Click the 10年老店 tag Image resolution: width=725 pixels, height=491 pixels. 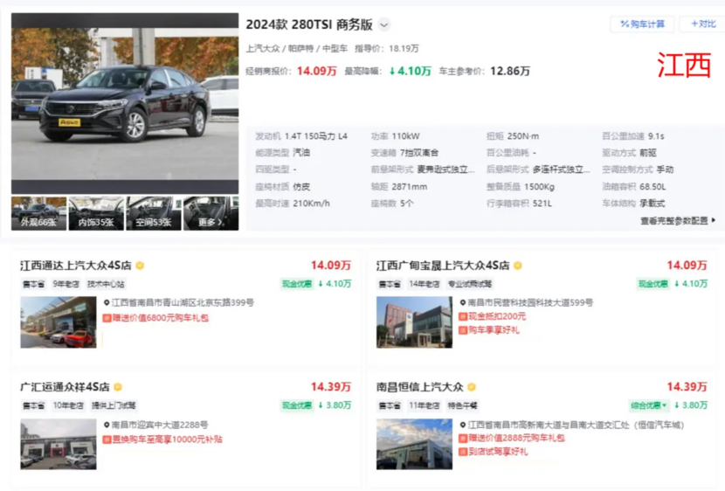[68, 405]
